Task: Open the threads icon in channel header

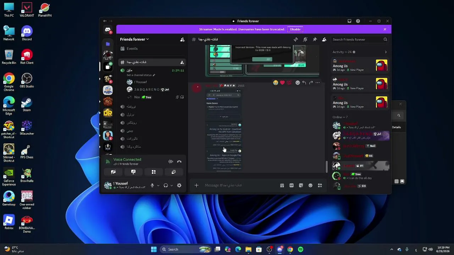Action: click(x=296, y=39)
